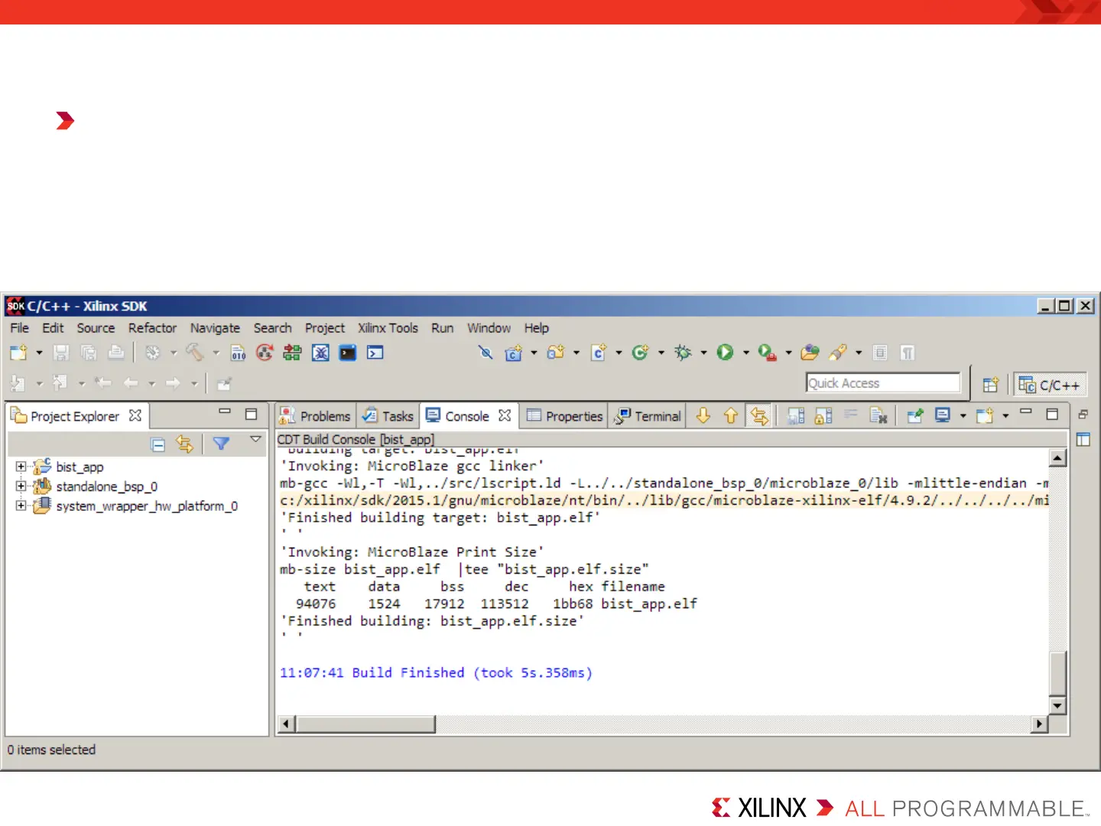The image size is (1101, 826).
Task: Click Previous console up-arrow icon
Action: (x=731, y=415)
